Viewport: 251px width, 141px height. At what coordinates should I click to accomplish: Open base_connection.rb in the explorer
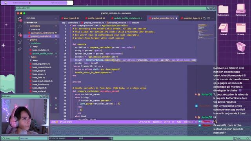pyautogui.click(x=42, y=67)
